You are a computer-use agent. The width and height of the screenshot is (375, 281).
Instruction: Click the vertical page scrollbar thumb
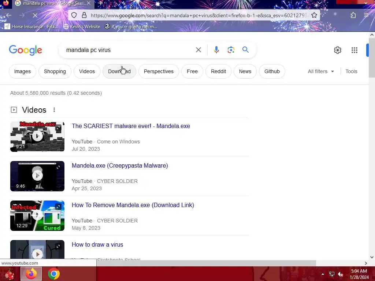click(x=372, y=57)
